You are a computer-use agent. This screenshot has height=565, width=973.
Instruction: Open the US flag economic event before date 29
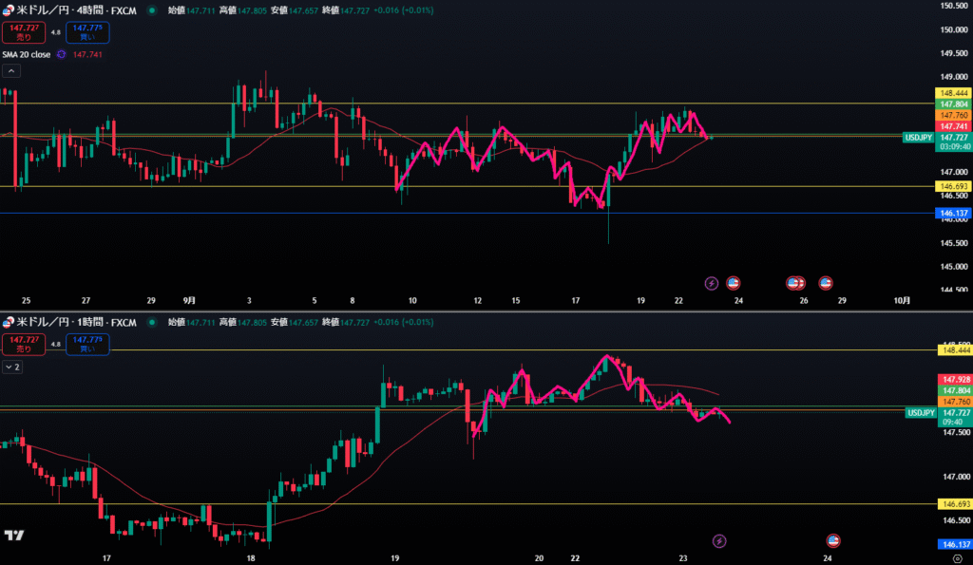point(826,283)
